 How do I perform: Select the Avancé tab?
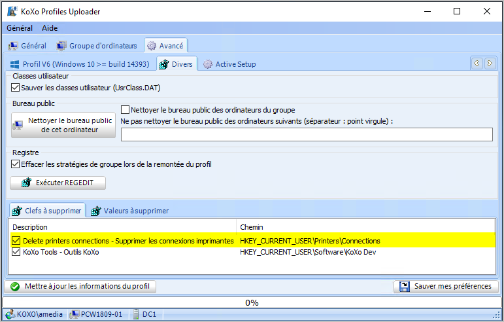[x=165, y=46]
